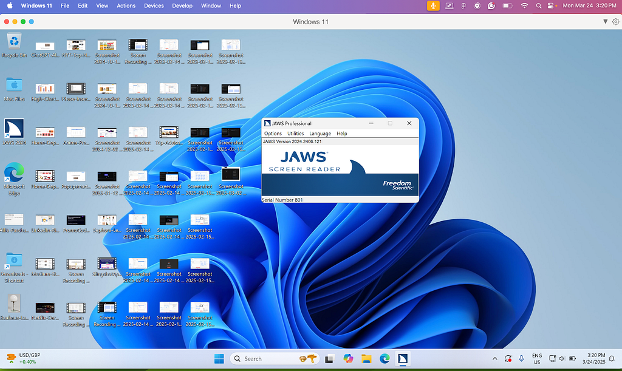The height and width of the screenshot is (371, 622).
Task: Click the display connection tray icon
Action: click(x=552, y=358)
